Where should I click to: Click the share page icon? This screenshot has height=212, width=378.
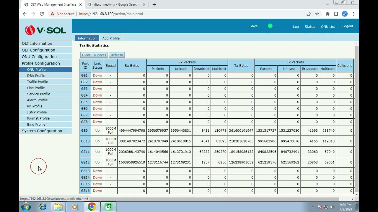309,14
